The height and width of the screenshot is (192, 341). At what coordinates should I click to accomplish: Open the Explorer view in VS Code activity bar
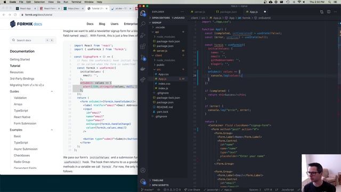143,13
